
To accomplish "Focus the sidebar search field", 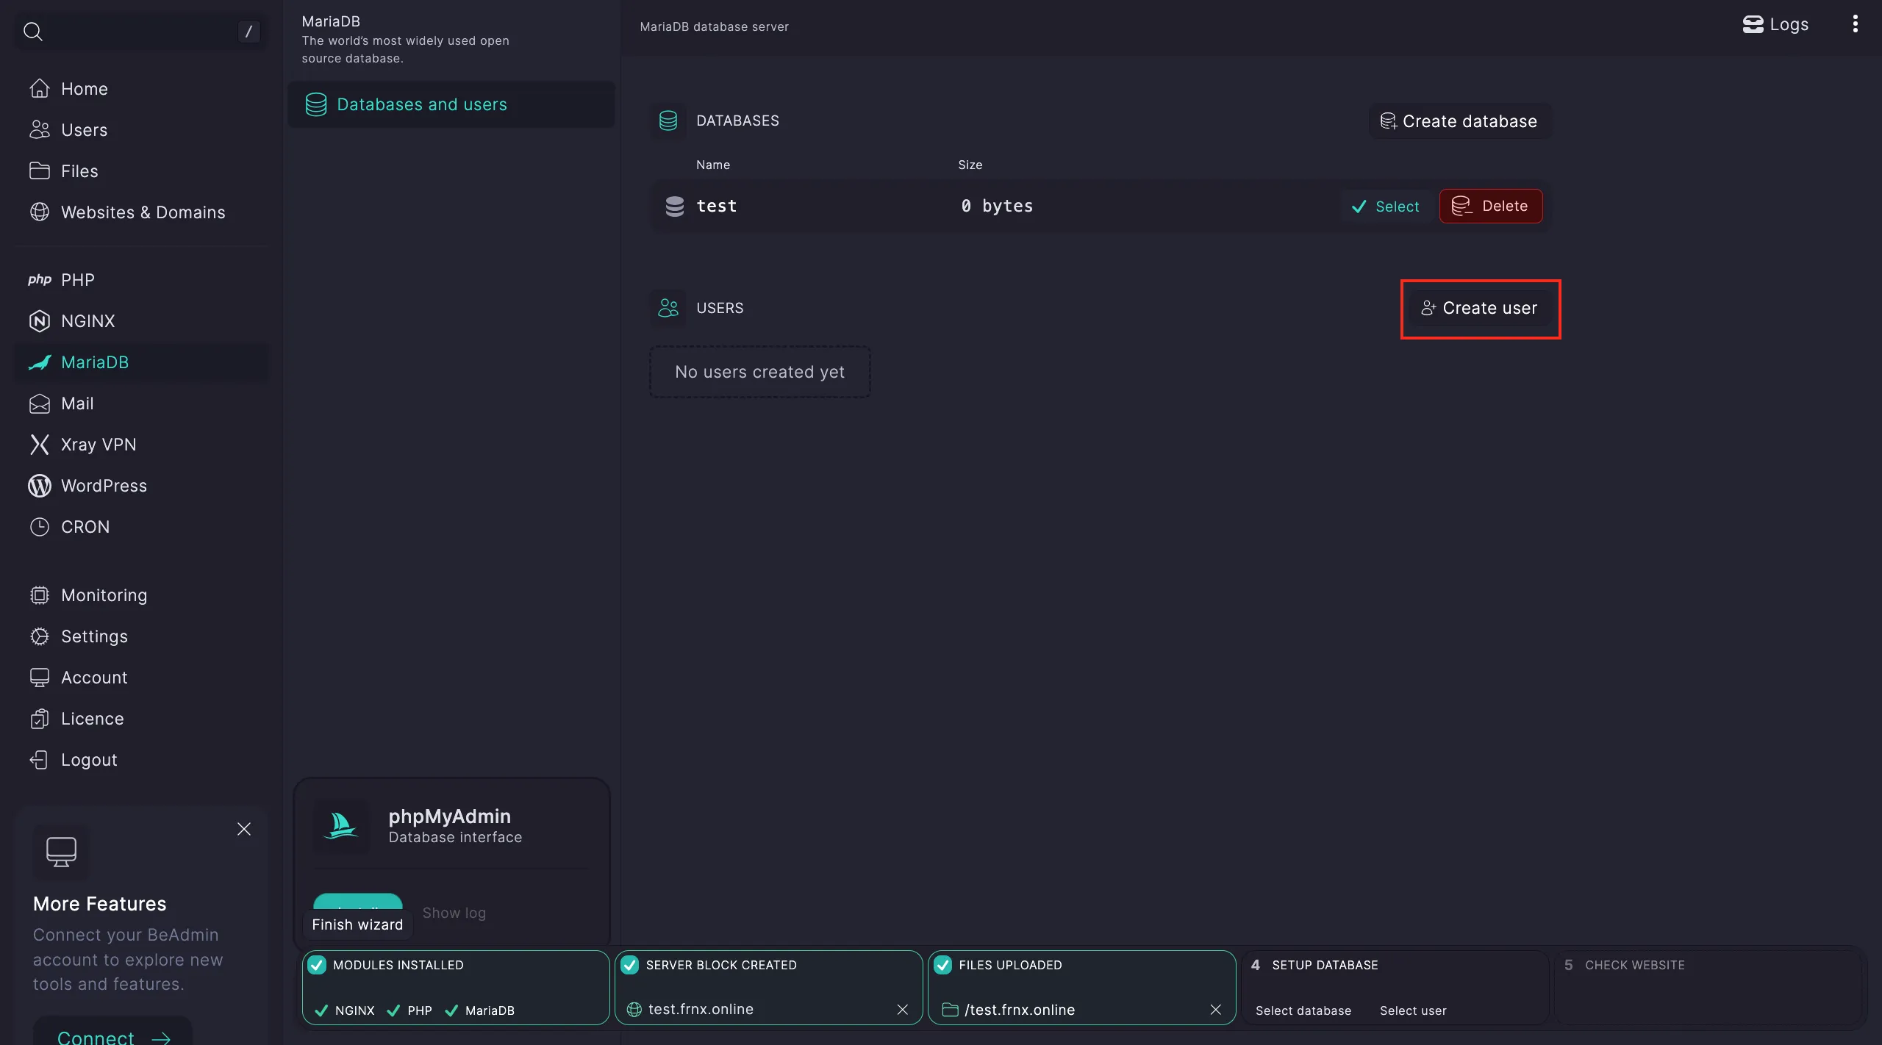I will pos(140,31).
